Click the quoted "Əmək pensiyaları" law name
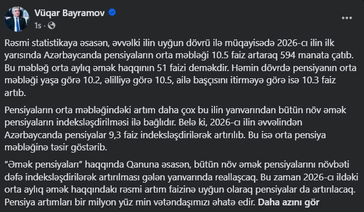The height and width of the screenshot is (212, 364). tap(44, 165)
